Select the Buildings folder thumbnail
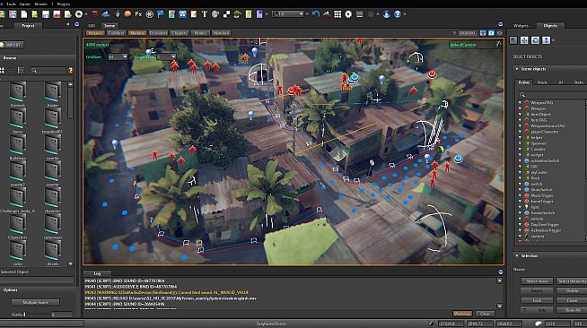 pyautogui.click(x=17, y=148)
